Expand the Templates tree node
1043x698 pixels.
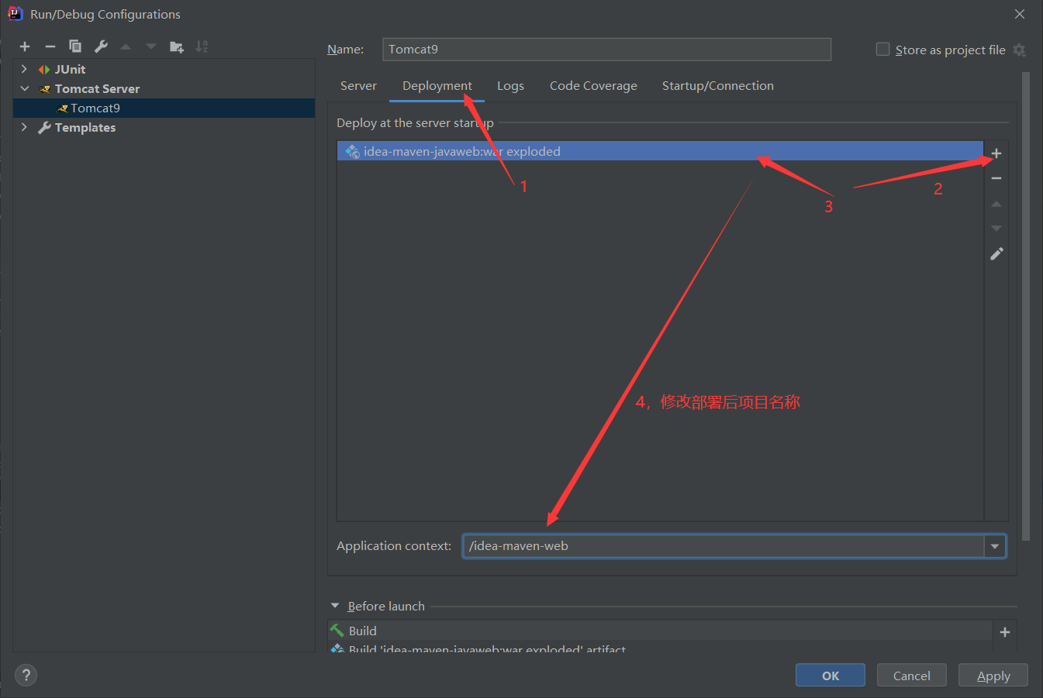click(x=24, y=128)
